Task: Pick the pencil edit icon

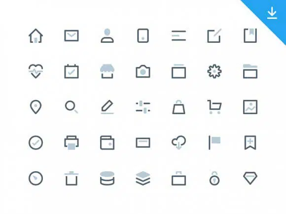Action: pos(107,107)
